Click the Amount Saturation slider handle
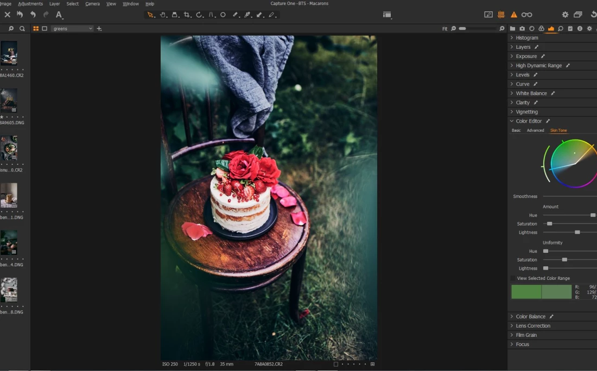Image resolution: width=597 pixels, height=371 pixels. [x=550, y=223]
